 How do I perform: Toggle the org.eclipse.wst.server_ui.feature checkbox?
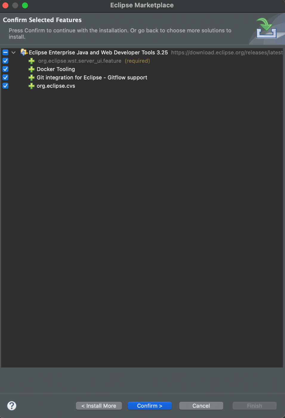pos(5,61)
